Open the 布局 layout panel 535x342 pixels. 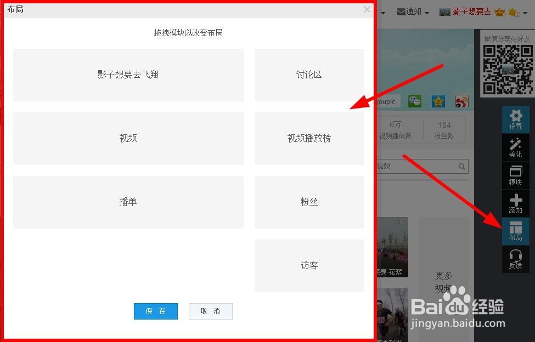point(516,231)
